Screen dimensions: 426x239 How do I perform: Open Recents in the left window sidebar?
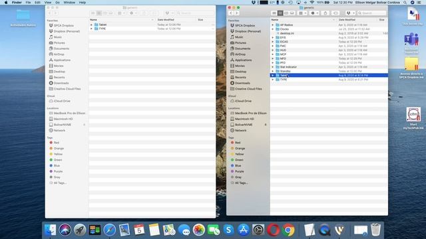[59, 77]
